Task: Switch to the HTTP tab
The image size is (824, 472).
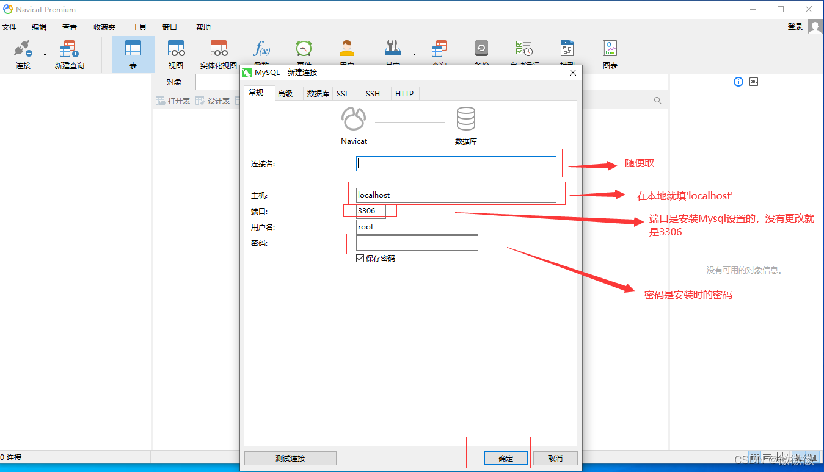Action: [x=404, y=93]
